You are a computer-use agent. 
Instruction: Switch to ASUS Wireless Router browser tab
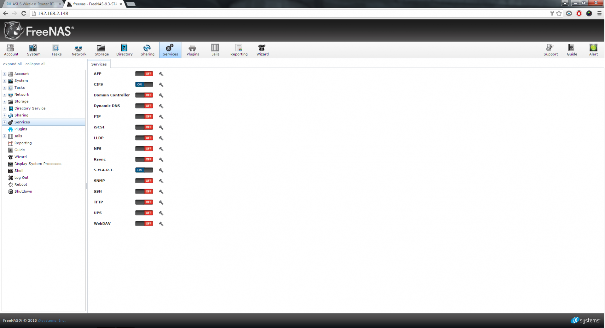[x=33, y=4]
